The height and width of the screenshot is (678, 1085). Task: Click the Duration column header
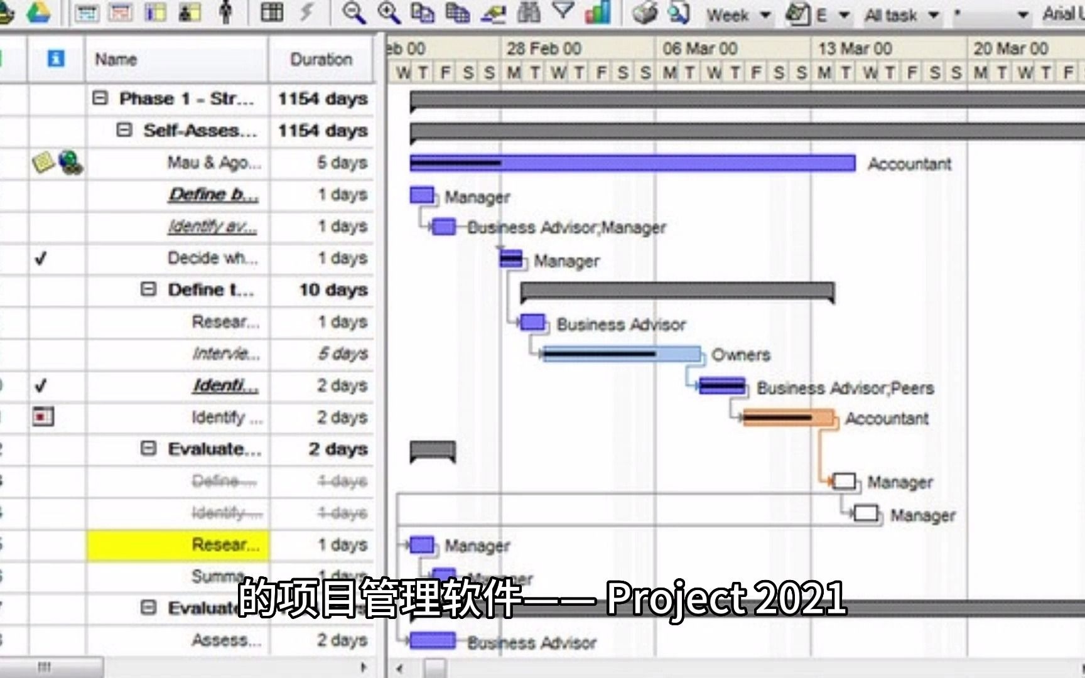[x=321, y=60]
